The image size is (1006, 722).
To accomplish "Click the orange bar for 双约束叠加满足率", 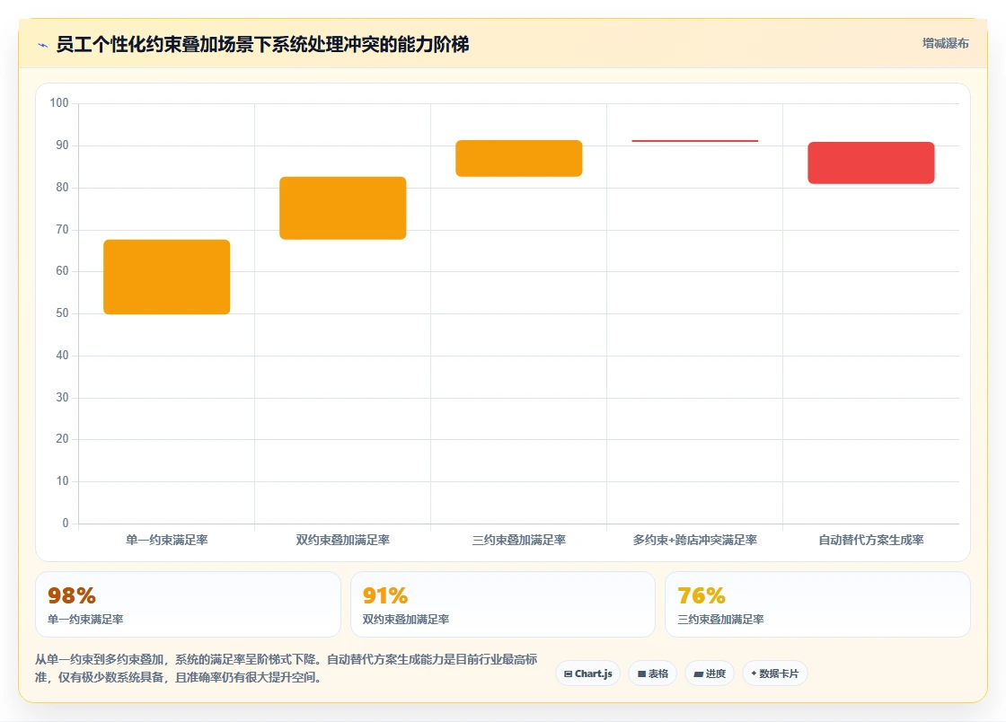I will pos(342,207).
